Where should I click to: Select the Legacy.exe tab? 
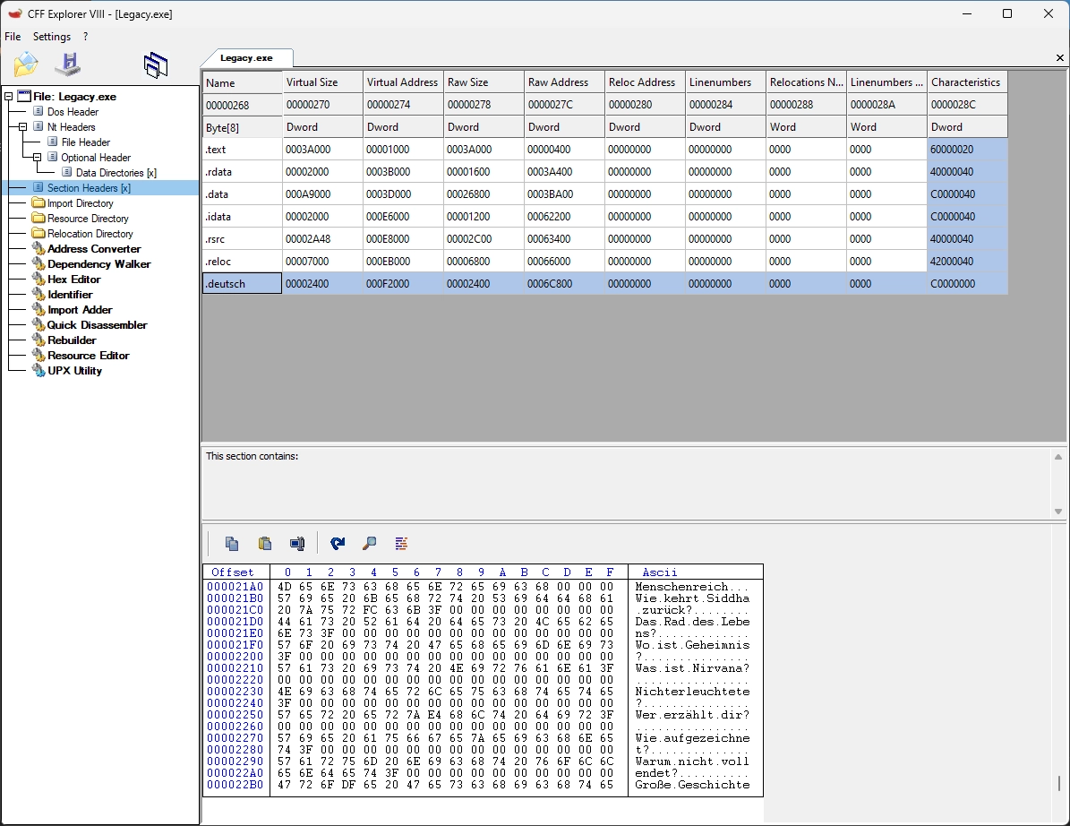[246, 58]
